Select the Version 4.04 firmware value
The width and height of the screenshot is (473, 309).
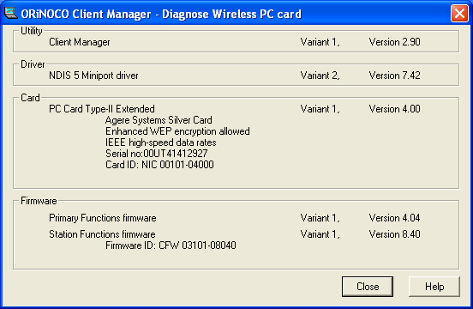click(394, 218)
